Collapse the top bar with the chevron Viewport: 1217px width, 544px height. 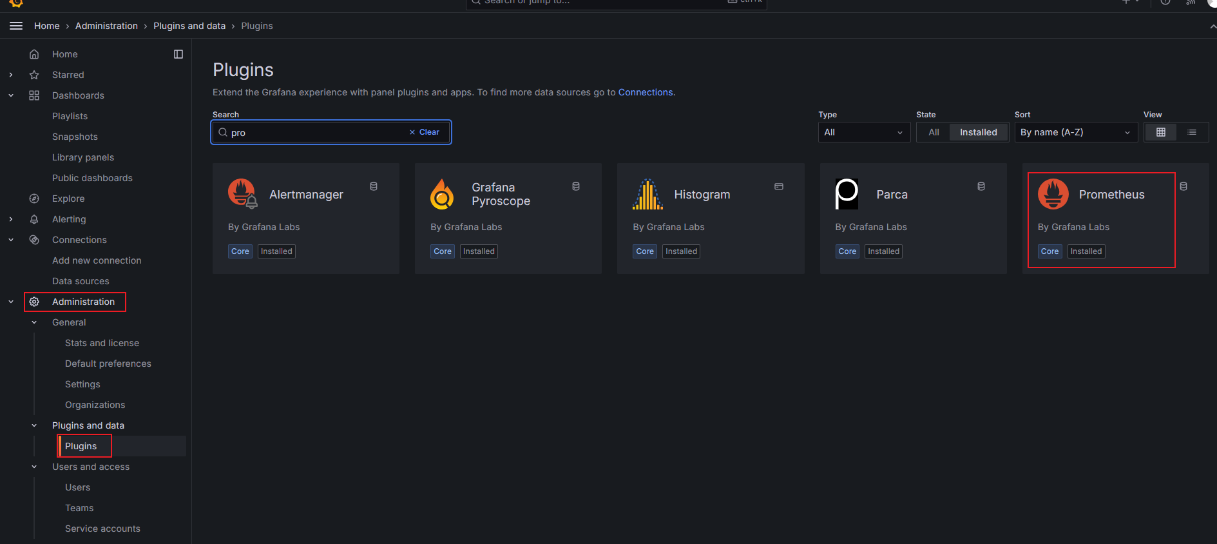pos(1212,26)
